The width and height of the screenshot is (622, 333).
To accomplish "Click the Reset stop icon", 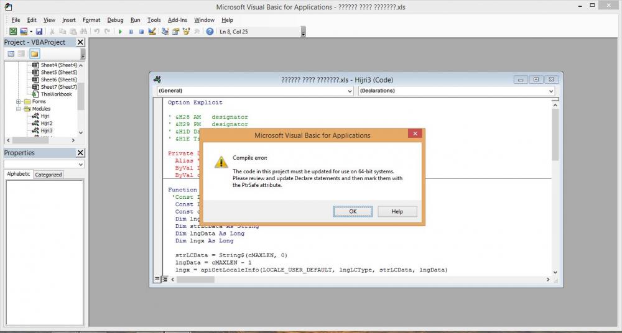I will (141, 32).
